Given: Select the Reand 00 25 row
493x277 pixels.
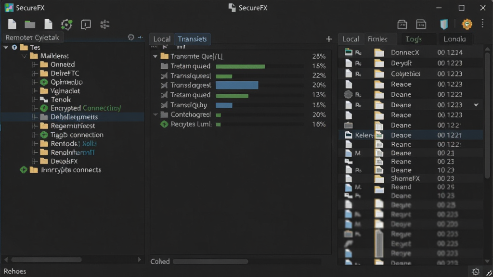Looking at the screenshot, I should [x=411, y=187].
